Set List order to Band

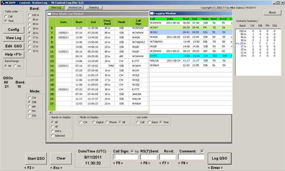[149, 122]
